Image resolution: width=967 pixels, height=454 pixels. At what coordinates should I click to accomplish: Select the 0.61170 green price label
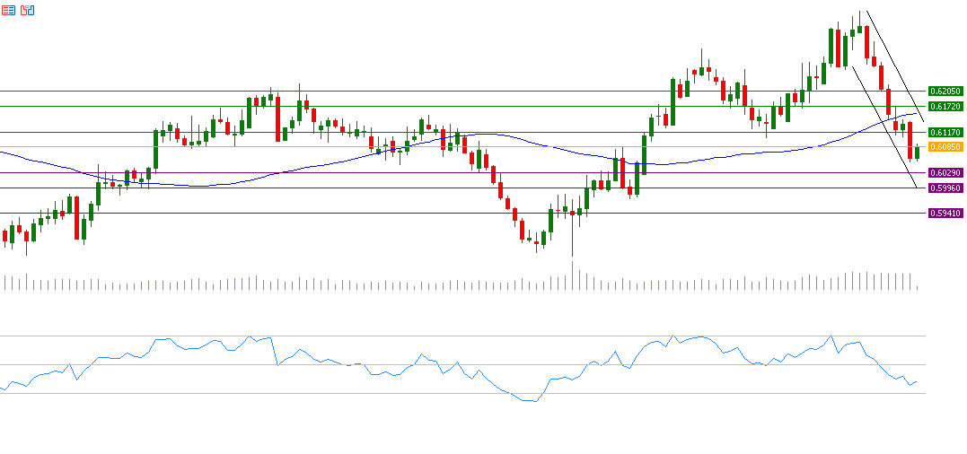[x=945, y=133]
